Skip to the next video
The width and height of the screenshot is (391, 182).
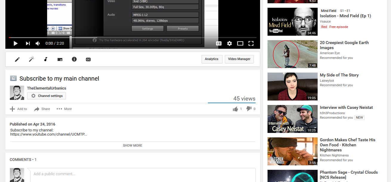[x=28, y=43]
